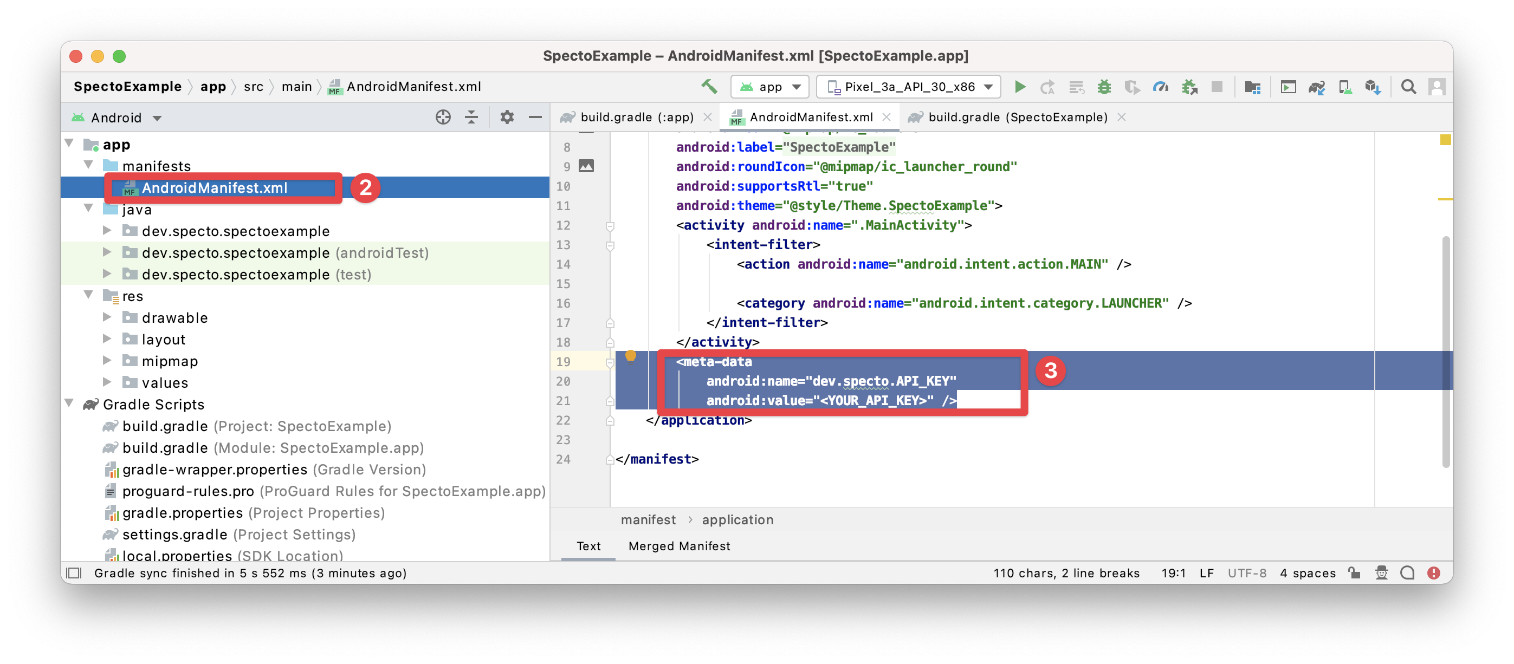
Task: Collapse the app module node
Action: tap(69, 144)
